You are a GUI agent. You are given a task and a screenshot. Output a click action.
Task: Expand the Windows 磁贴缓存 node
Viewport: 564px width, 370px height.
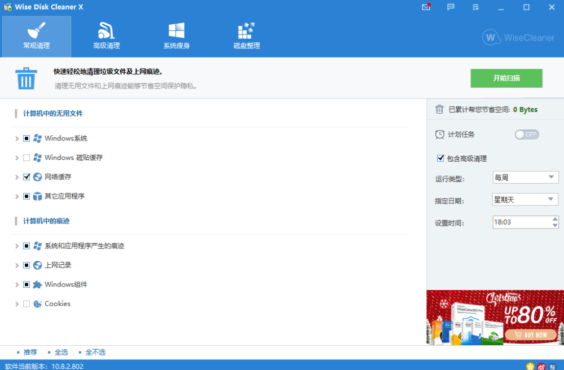point(16,158)
